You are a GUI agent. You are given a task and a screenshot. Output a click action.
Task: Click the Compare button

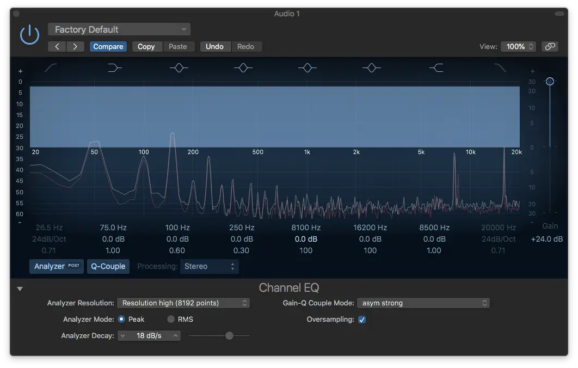click(108, 46)
